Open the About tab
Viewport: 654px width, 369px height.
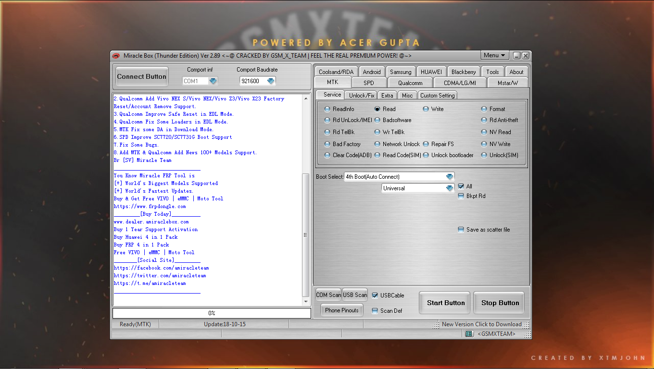point(516,72)
